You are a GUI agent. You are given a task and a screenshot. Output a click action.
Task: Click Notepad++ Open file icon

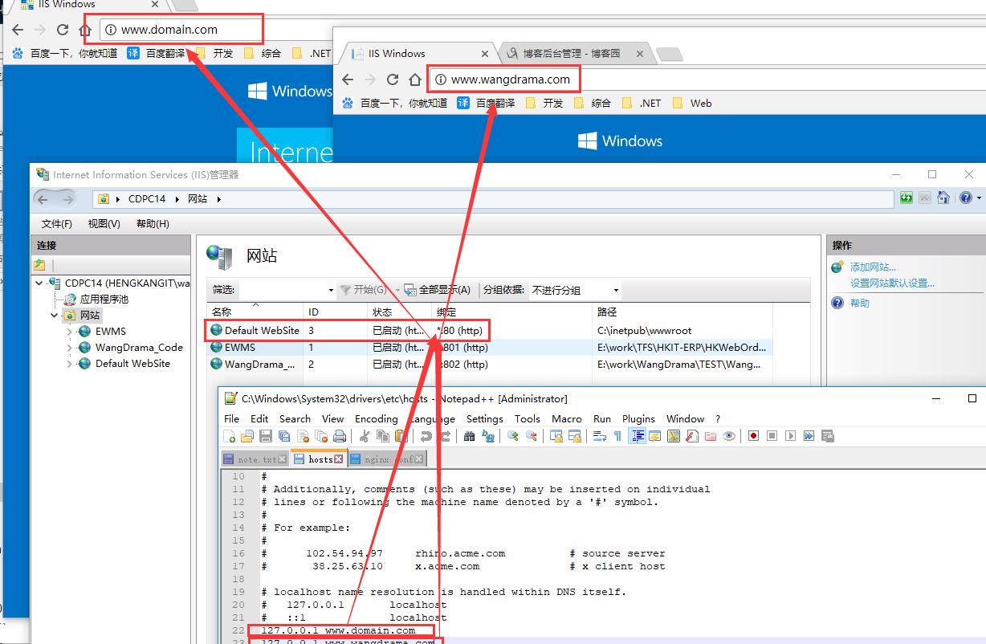coord(247,436)
